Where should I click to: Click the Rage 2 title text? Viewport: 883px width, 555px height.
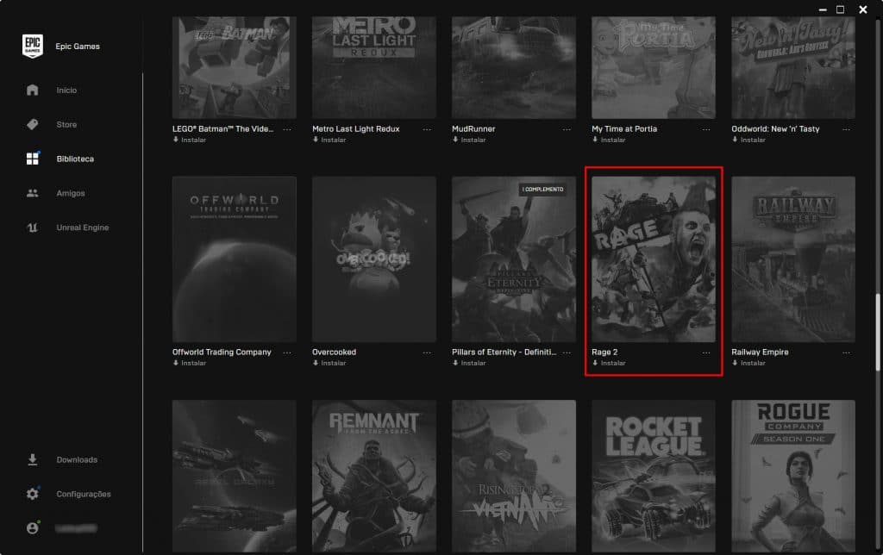[604, 352]
